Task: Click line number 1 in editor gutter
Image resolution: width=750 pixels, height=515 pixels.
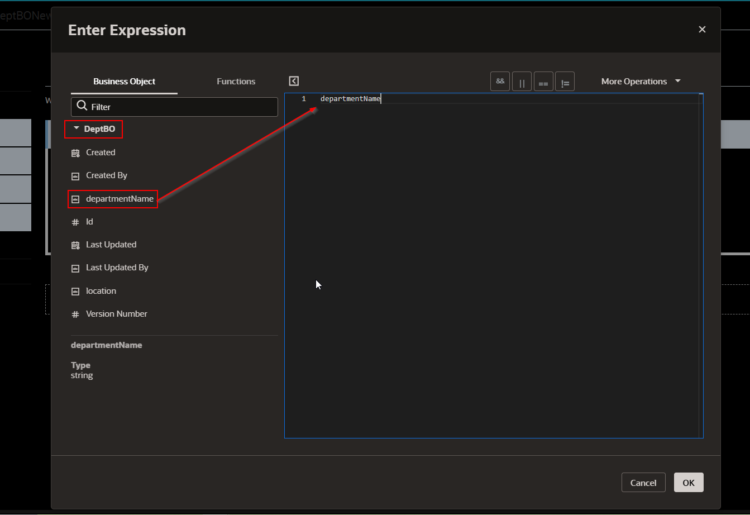Action: (304, 99)
